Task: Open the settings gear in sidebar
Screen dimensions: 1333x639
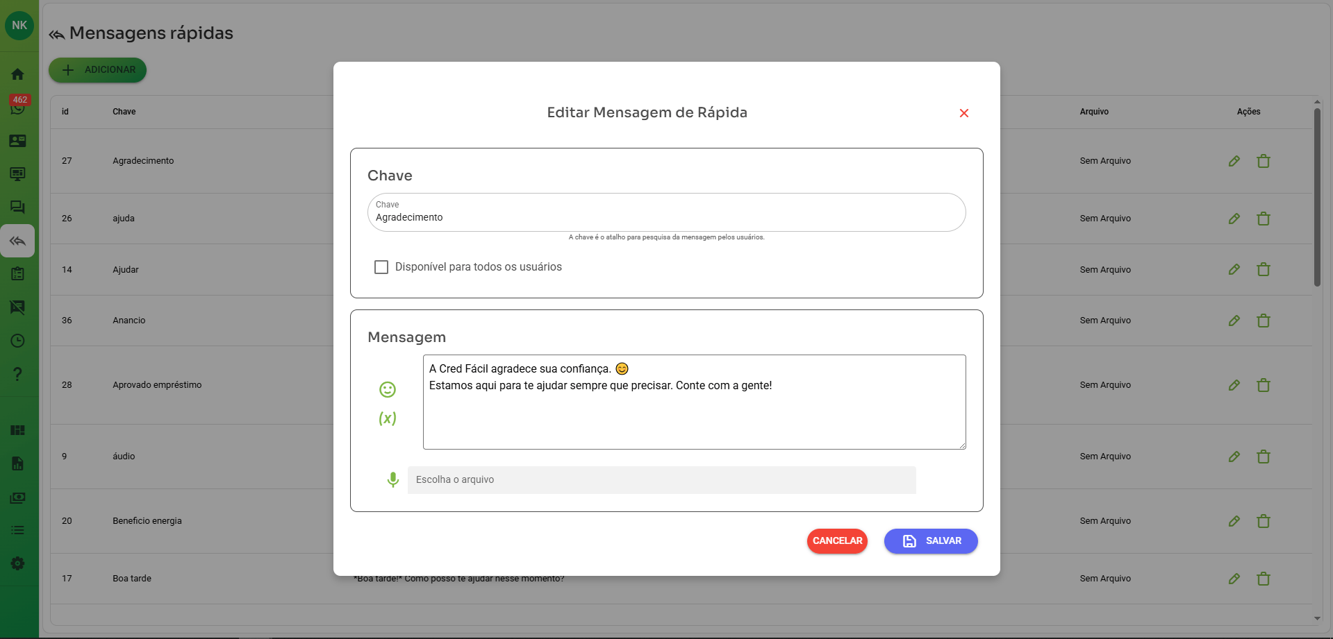Action: [x=18, y=563]
